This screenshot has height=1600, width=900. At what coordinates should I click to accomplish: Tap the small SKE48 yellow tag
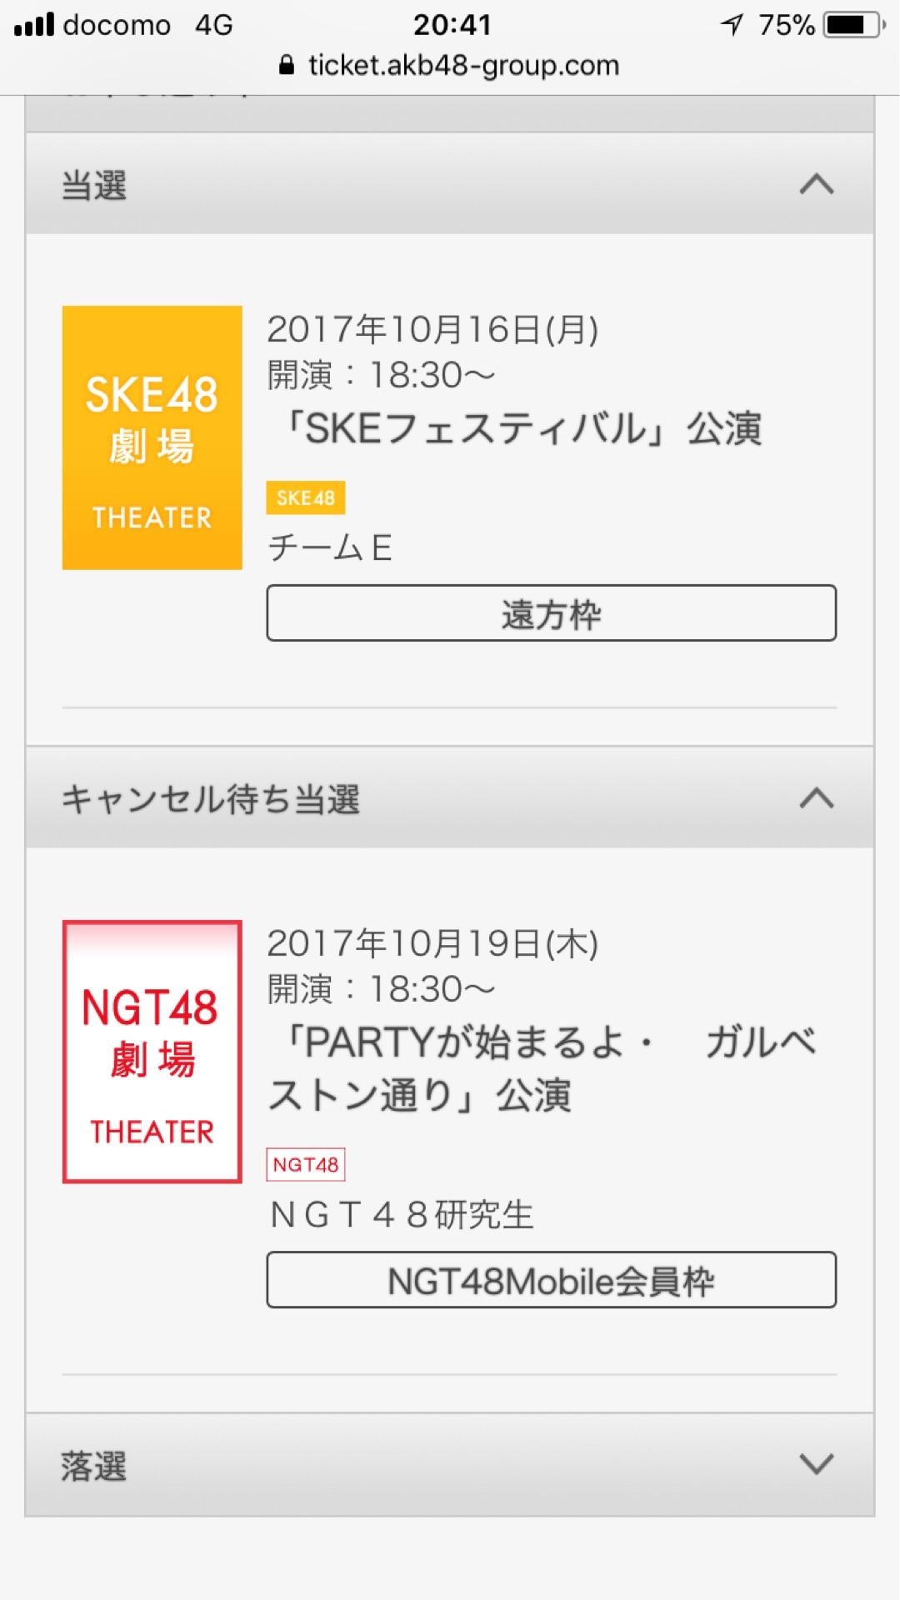coord(305,497)
